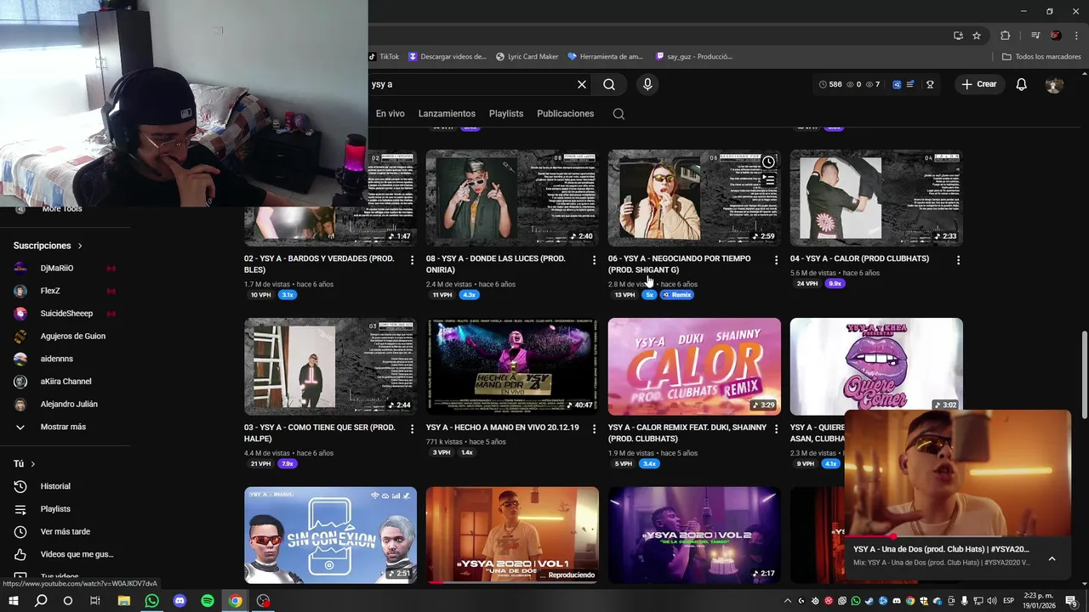Open Windows Task View icon
The width and height of the screenshot is (1089, 612).
pyautogui.click(x=95, y=601)
